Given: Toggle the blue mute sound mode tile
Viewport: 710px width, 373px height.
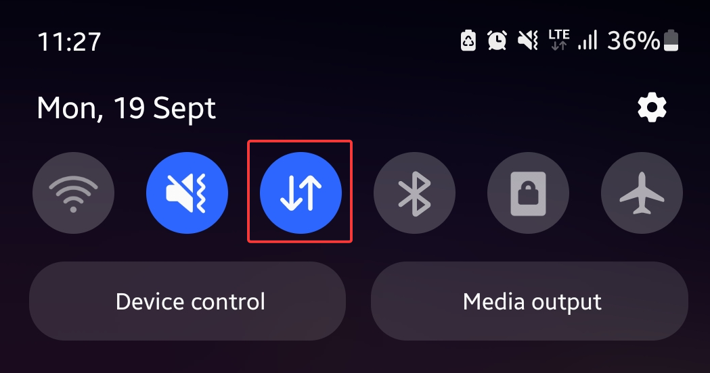Looking at the screenshot, I should point(187,193).
